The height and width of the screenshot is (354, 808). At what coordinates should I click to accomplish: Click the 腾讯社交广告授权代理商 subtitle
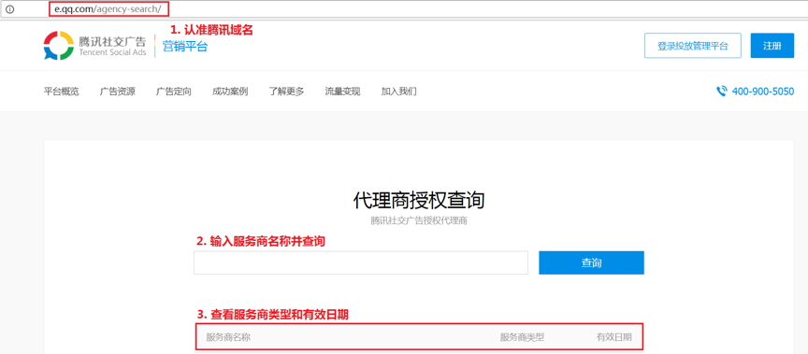[418, 221]
